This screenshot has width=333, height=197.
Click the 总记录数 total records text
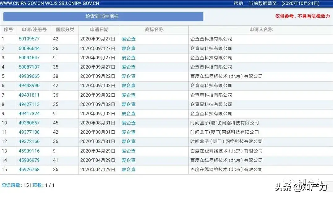15,185
